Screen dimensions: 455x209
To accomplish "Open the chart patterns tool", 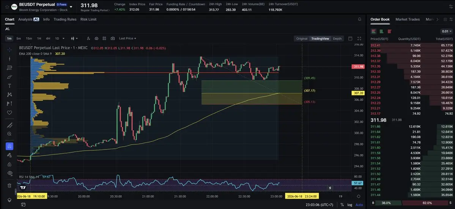I will (9, 94).
